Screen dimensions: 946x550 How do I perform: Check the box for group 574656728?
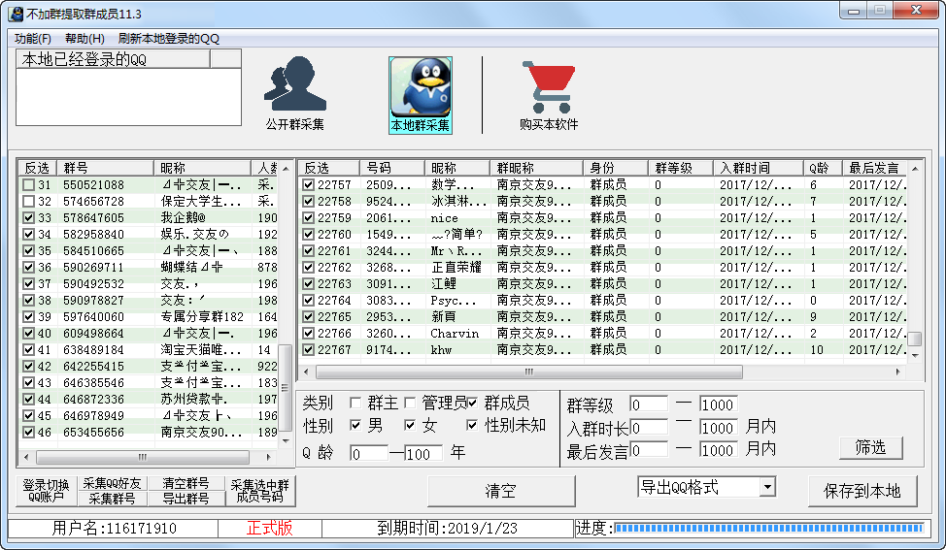coord(28,201)
